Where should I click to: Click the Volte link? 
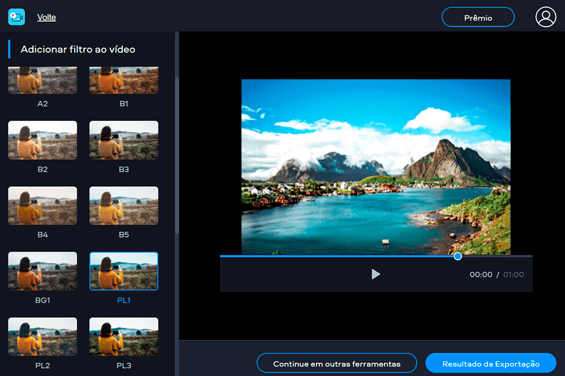point(46,17)
